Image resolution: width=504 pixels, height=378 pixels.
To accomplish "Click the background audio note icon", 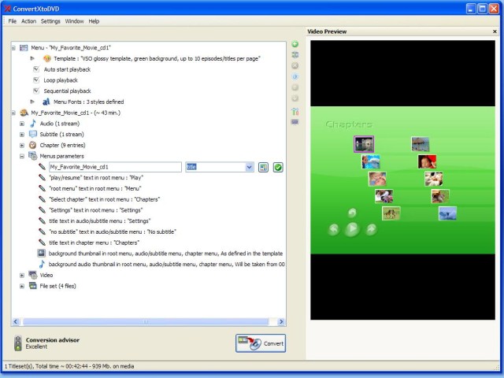I will point(42,264).
